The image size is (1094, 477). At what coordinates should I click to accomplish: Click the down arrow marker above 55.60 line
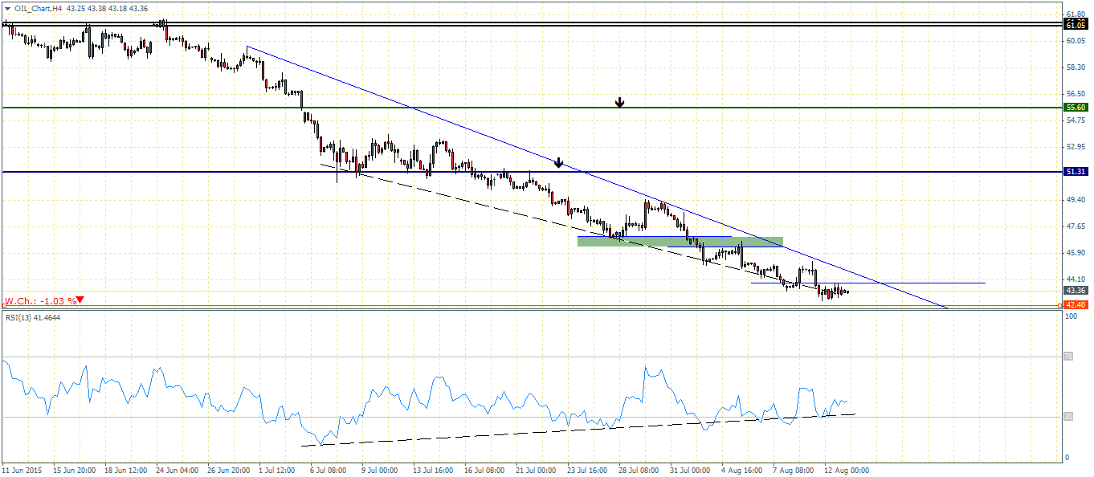pos(619,102)
